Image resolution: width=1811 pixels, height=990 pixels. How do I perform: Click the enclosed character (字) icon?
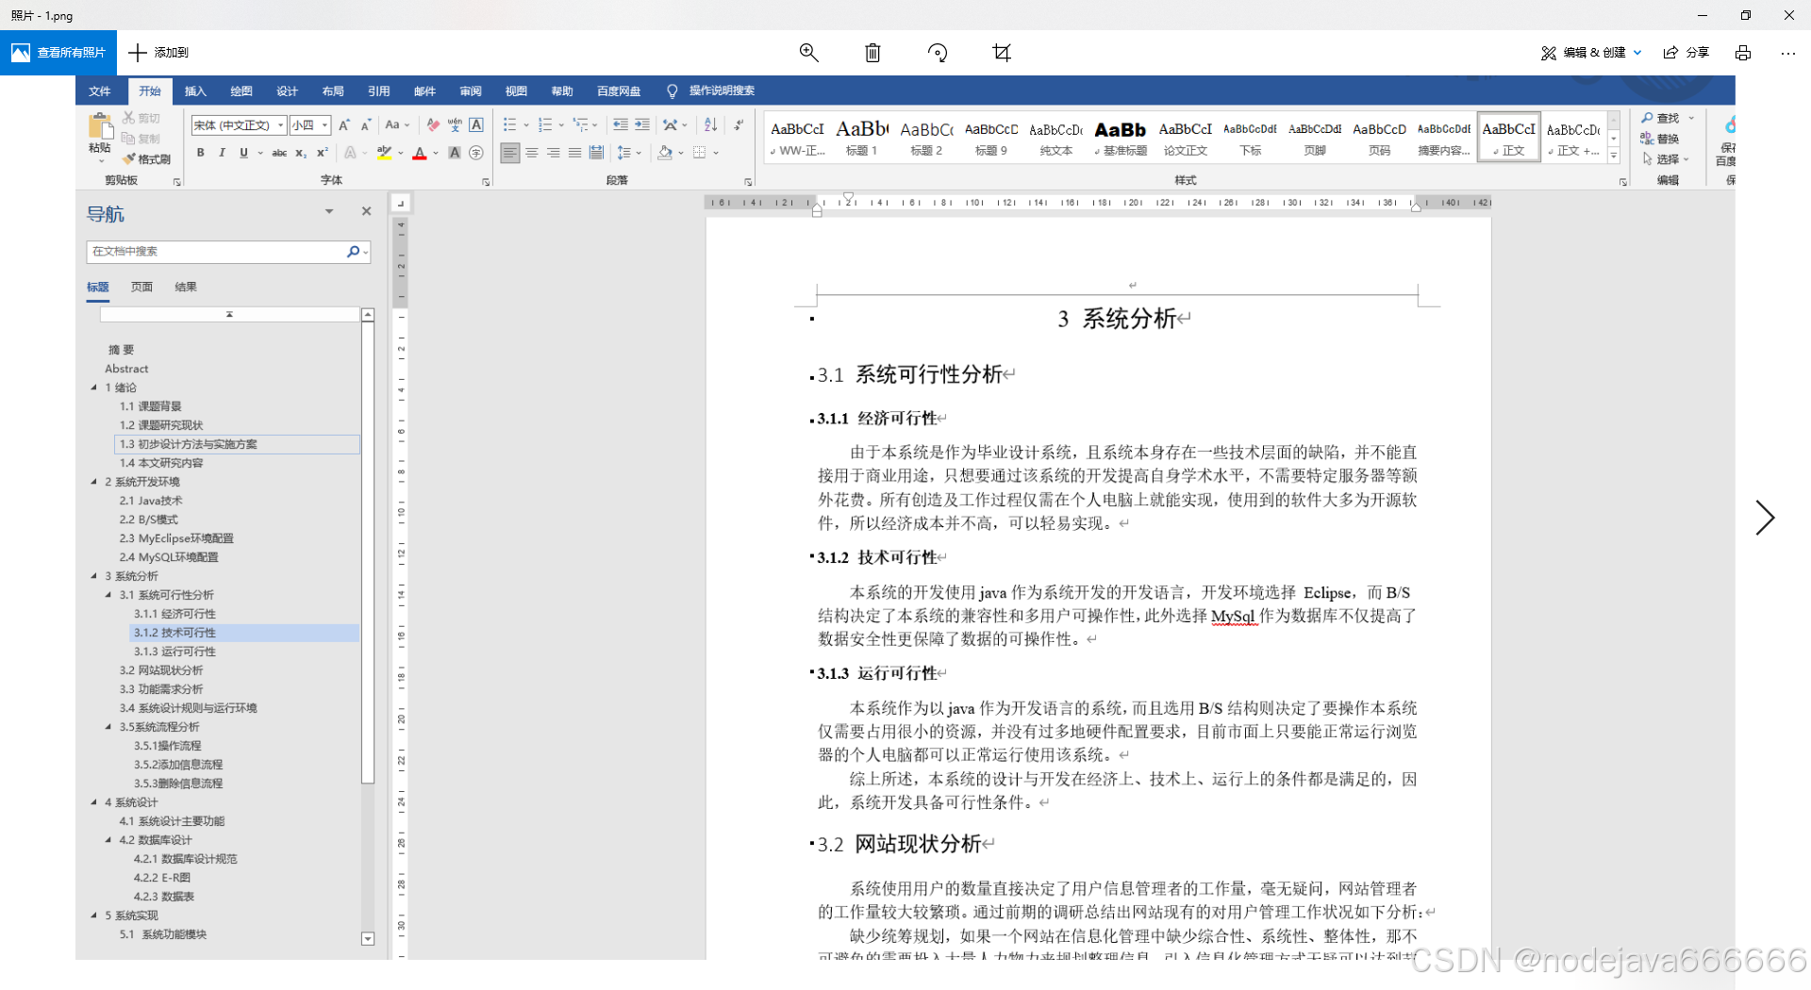pyautogui.click(x=476, y=153)
